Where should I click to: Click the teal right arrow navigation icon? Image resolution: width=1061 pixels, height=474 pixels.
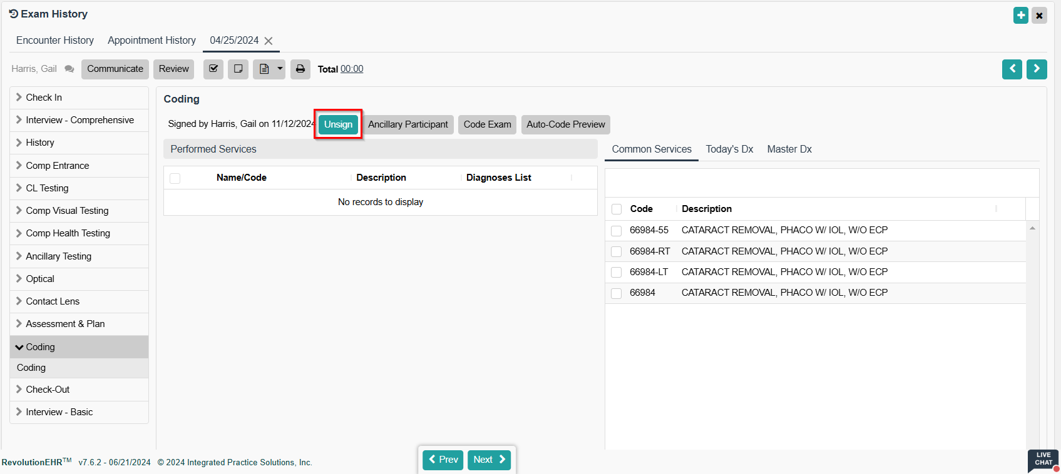tap(1037, 69)
